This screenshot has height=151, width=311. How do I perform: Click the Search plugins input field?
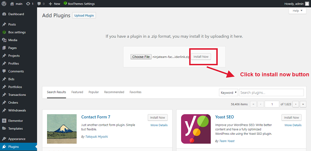pyautogui.click(x=271, y=92)
